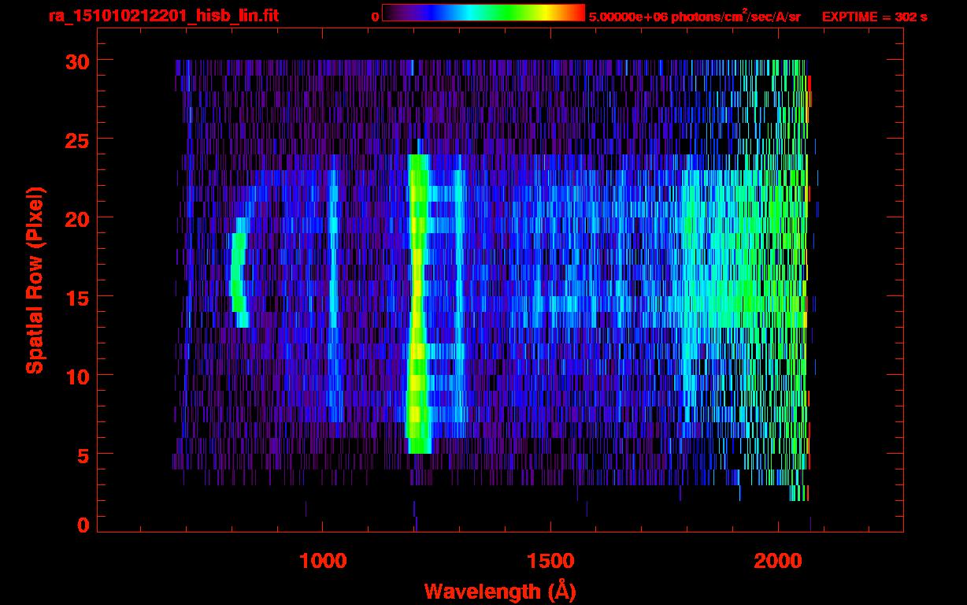Click the y-axis tick label 25
The width and height of the screenshot is (967, 605).
[76, 139]
